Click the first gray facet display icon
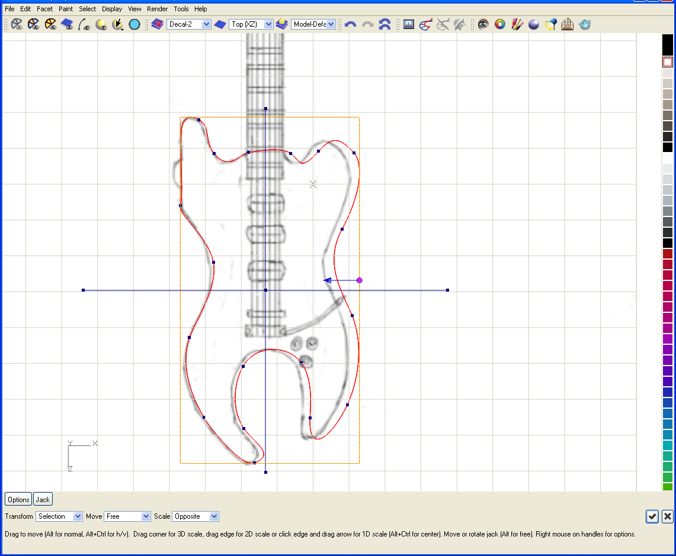 (17, 24)
